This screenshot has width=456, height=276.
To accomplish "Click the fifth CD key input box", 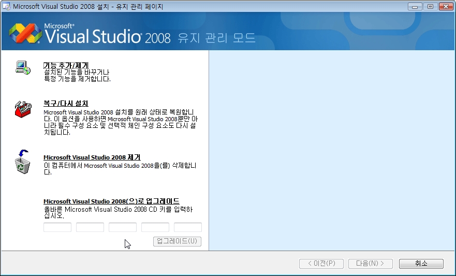I will [x=187, y=227].
